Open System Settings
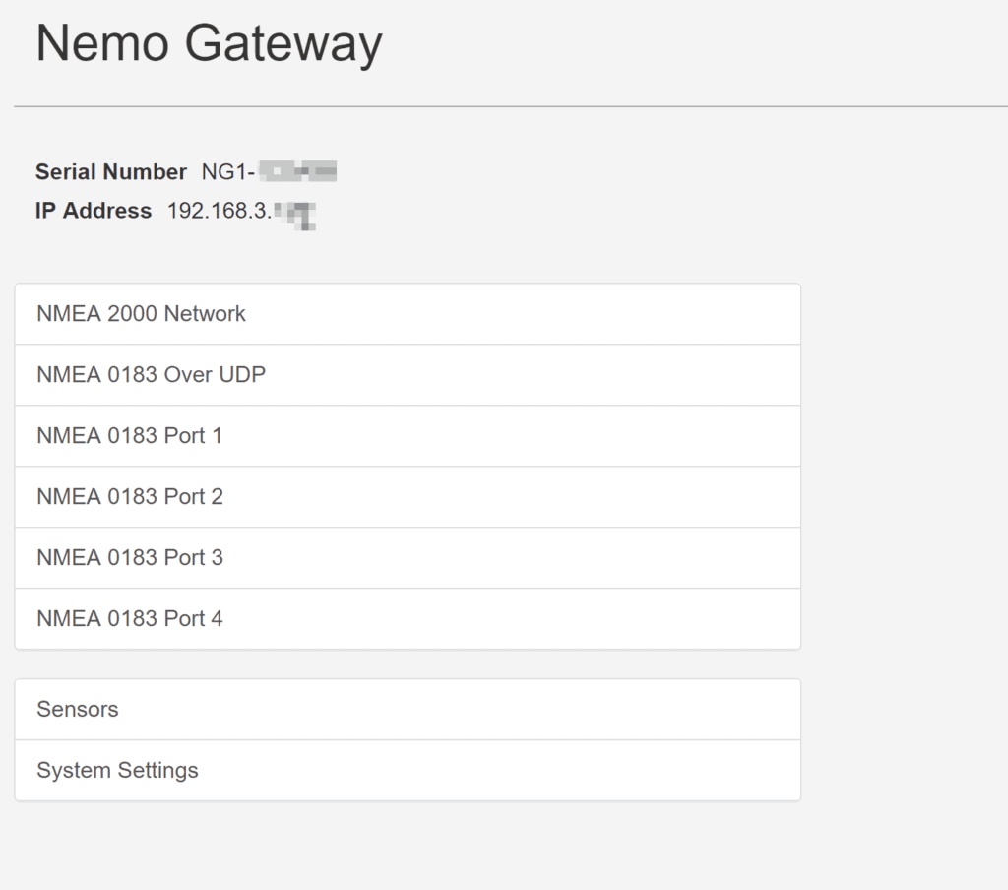The height and width of the screenshot is (890, 1008). click(408, 771)
